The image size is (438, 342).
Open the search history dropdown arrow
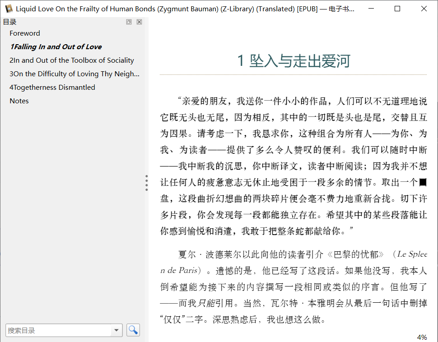tap(116, 330)
